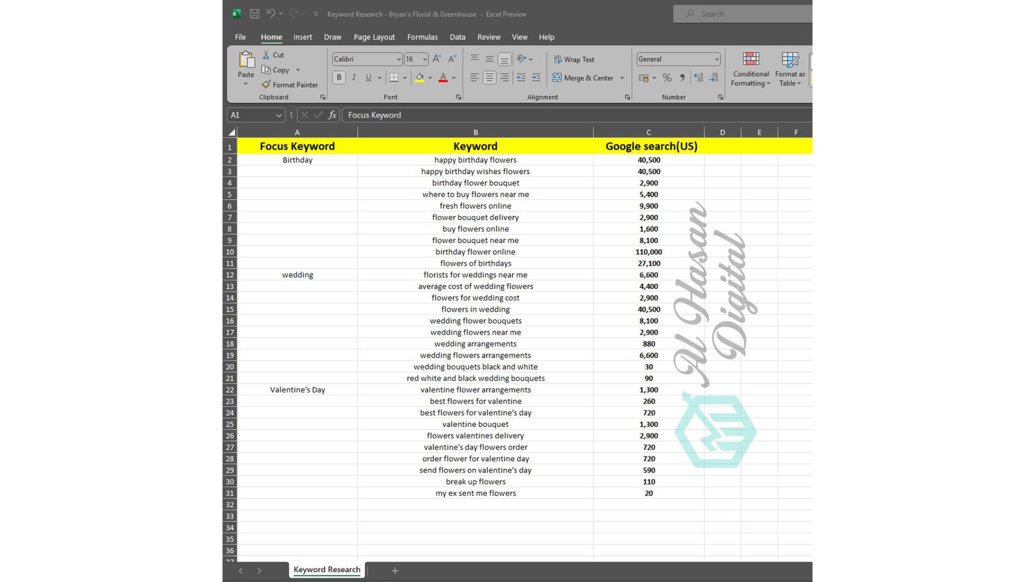Apply Percent Style
The image size is (1035, 582).
[667, 78]
